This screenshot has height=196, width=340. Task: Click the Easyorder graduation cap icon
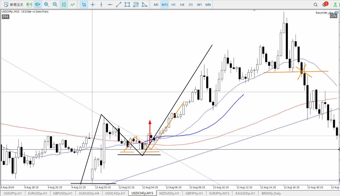pyautogui.click(x=336, y=12)
